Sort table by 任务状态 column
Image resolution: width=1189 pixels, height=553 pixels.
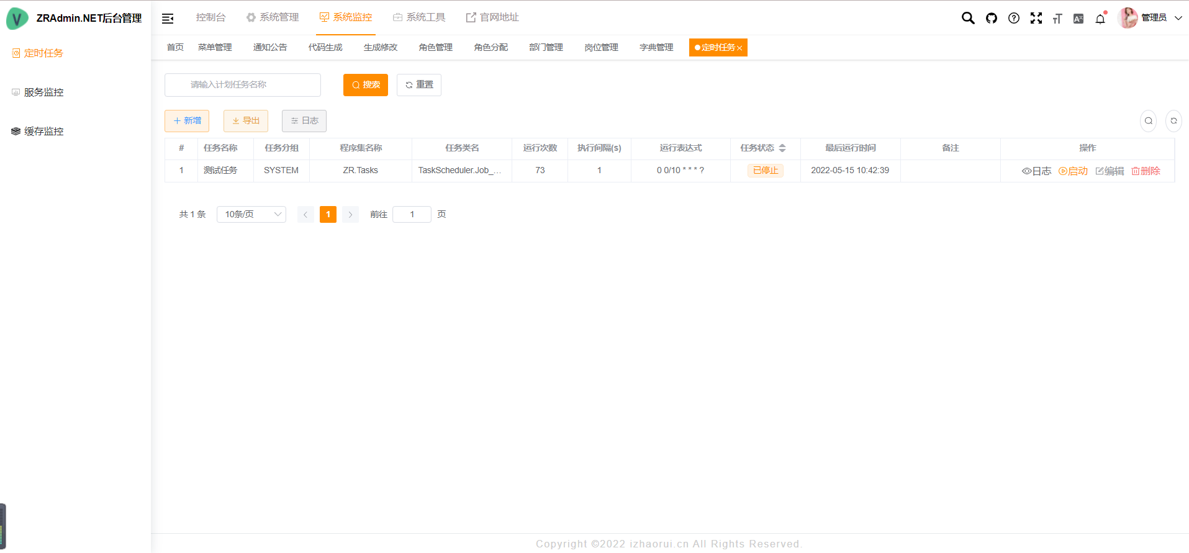(x=782, y=148)
